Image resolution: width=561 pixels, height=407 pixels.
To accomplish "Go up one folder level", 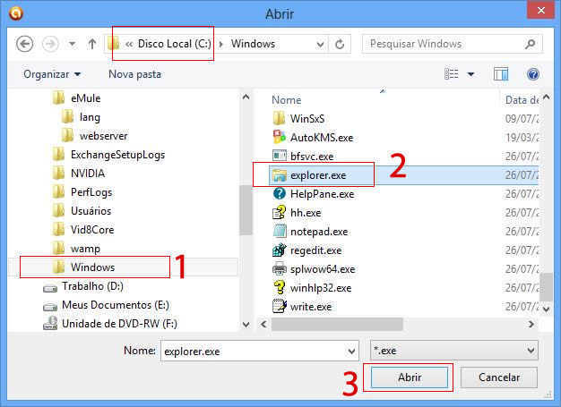I will click(92, 44).
